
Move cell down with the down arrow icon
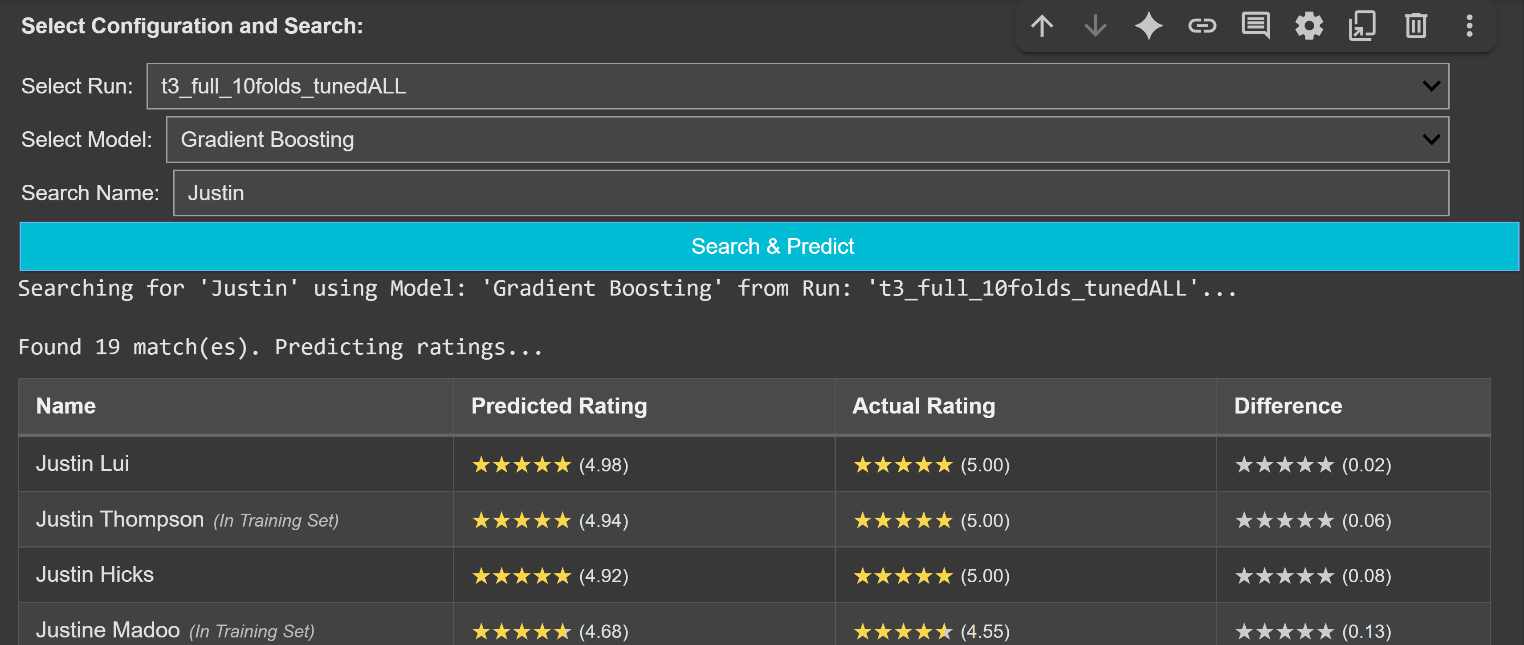[x=1095, y=26]
